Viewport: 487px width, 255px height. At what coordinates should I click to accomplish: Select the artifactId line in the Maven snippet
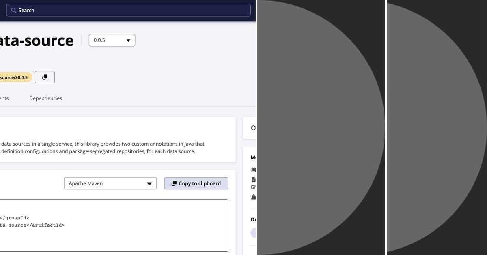pos(32,225)
